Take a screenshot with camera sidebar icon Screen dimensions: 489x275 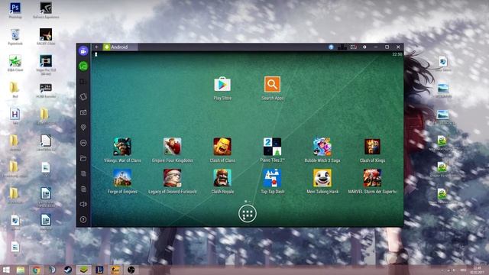click(83, 112)
